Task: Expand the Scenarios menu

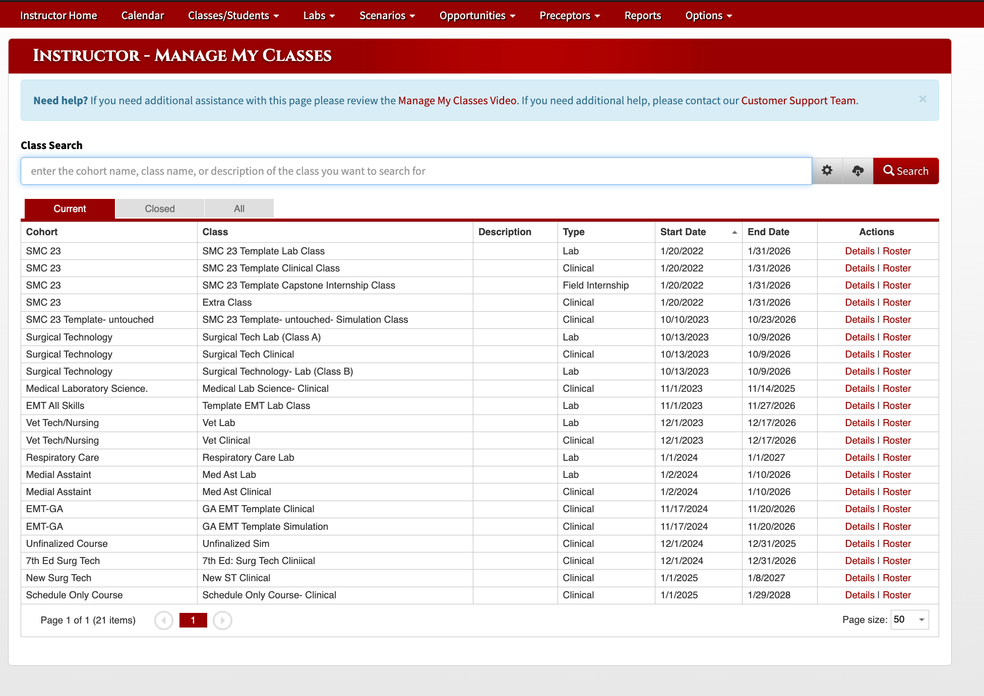Action: (x=387, y=16)
